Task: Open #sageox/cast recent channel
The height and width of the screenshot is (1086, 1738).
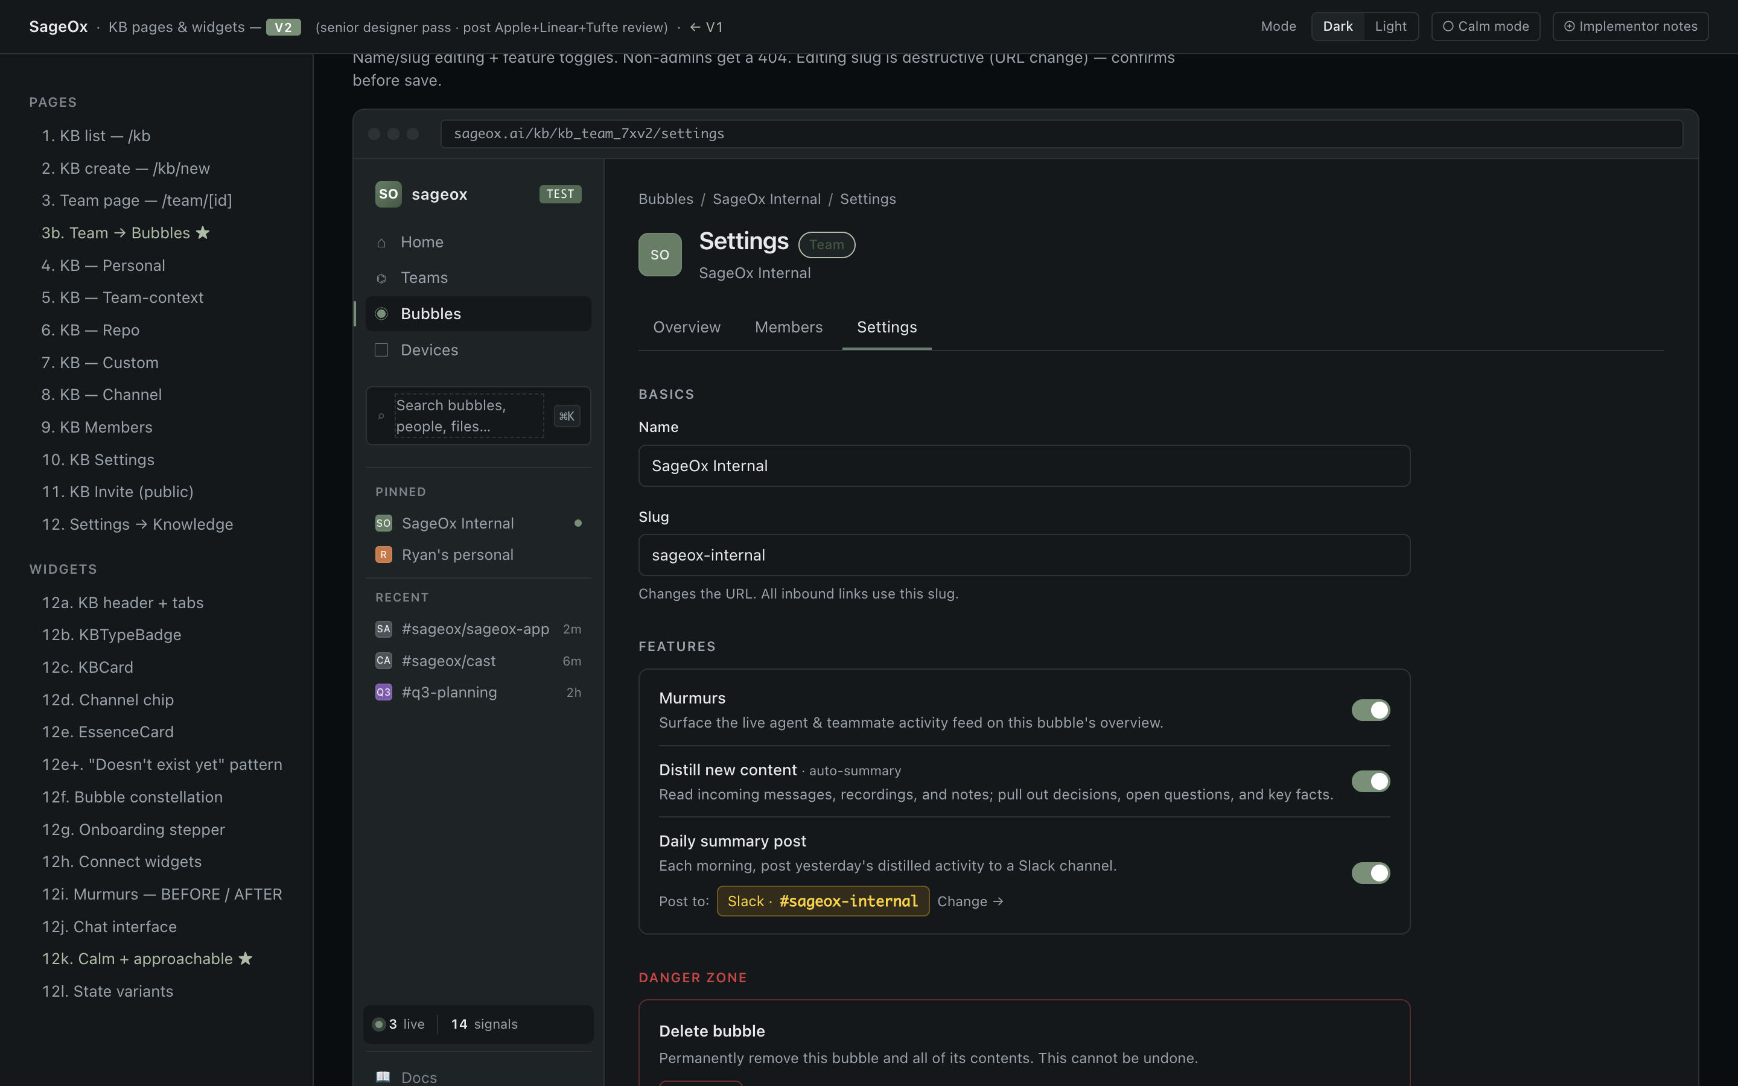Action: point(479,660)
